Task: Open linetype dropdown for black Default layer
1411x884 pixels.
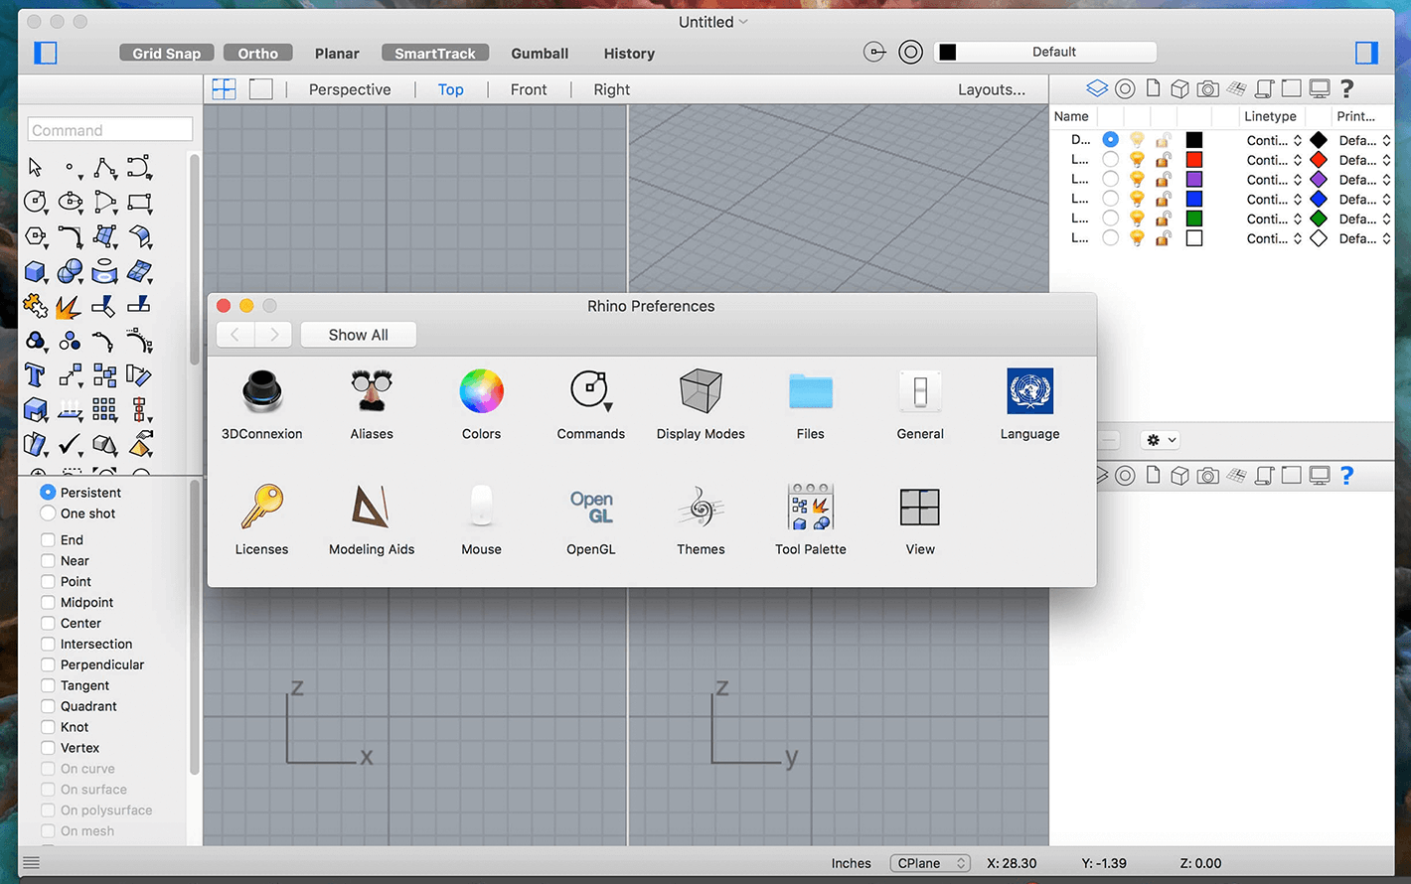Action: point(1274,140)
